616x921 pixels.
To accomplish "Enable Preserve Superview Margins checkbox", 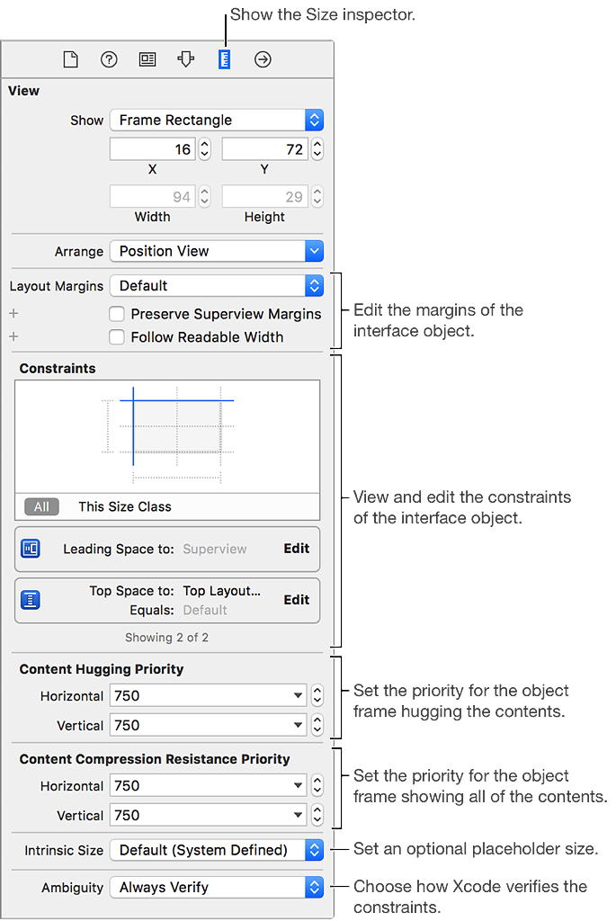I will tap(116, 314).
